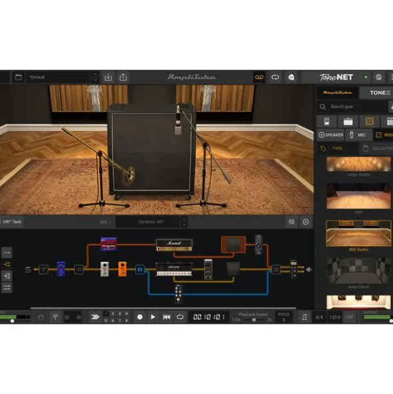Click the speaker output icon at chain end

tap(309, 269)
